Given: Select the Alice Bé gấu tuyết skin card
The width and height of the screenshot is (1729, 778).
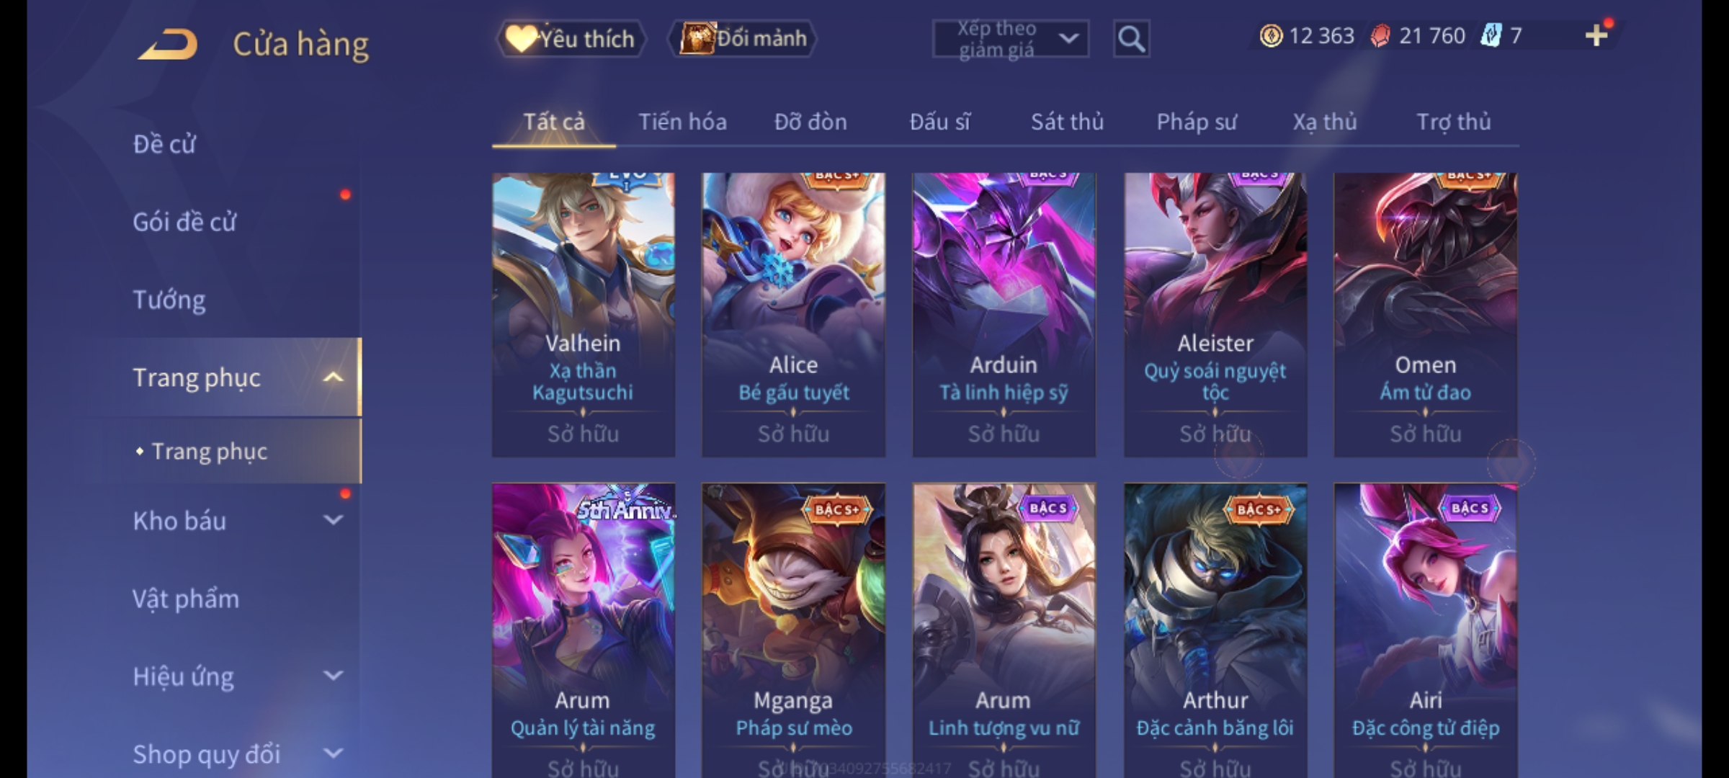Looking at the screenshot, I should coord(793,315).
